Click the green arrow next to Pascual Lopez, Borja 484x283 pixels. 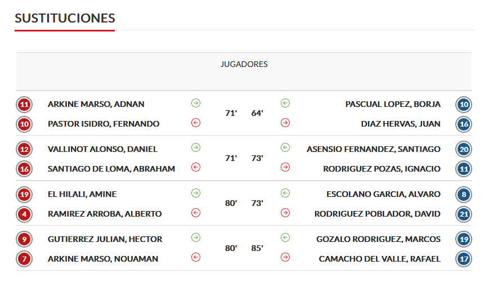coord(285,103)
